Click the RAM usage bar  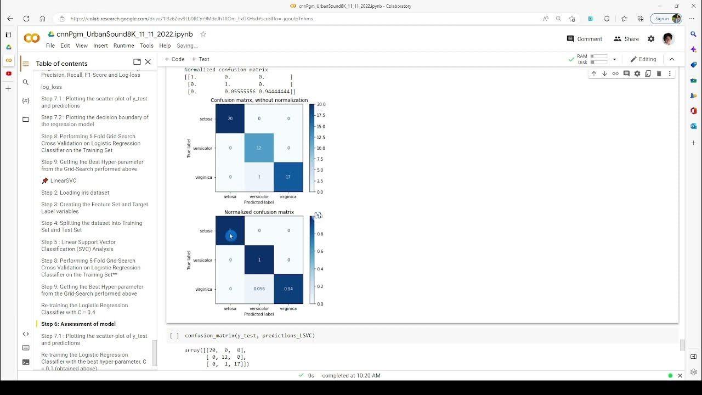(599, 56)
